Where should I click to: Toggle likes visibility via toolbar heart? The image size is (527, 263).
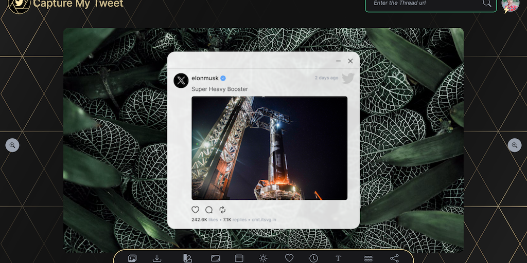tap(289, 258)
